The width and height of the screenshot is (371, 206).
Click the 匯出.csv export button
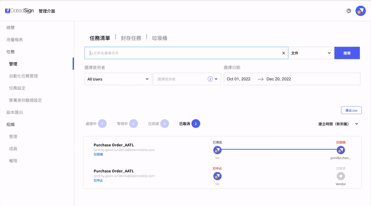coord(351,110)
